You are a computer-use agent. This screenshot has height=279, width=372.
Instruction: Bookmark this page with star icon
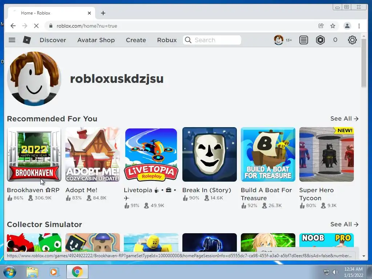point(333,26)
